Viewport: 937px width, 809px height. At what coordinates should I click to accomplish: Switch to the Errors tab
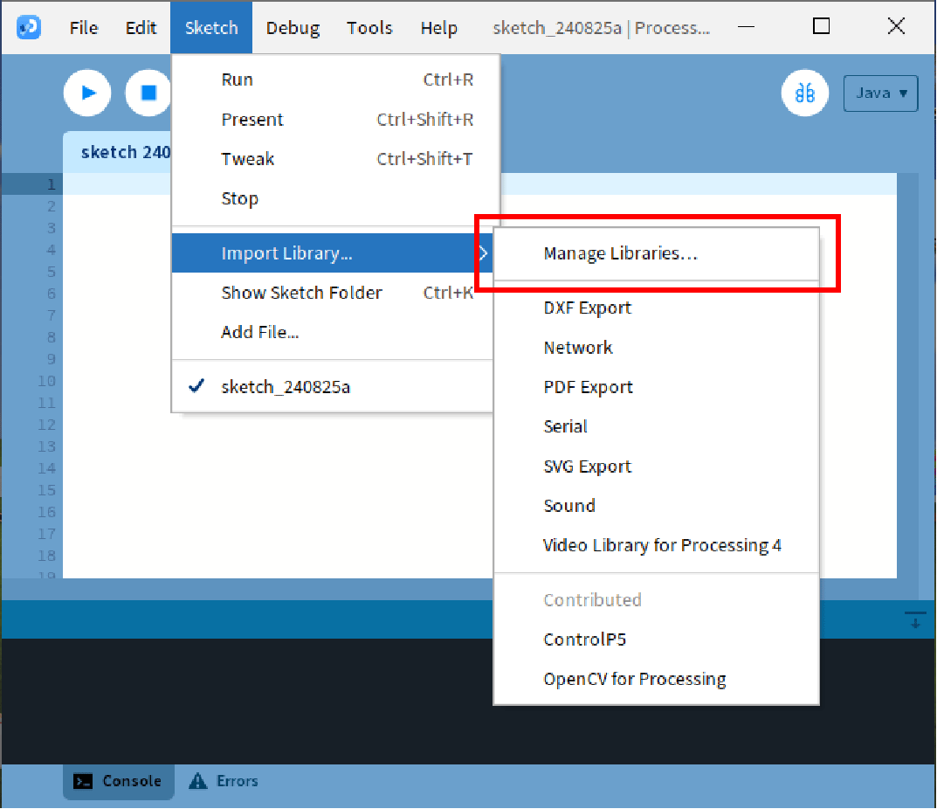[x=224, y=781]
